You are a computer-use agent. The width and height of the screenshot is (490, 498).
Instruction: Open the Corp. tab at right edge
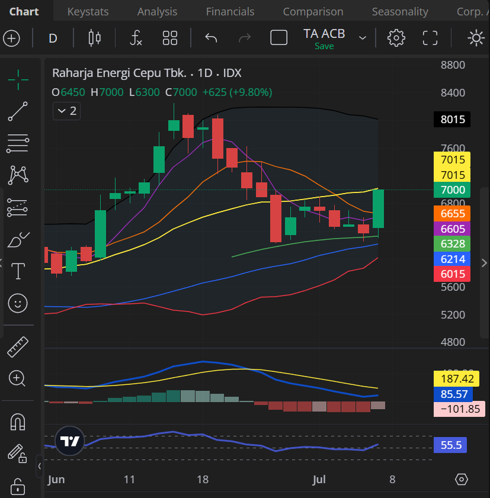tap(473, 12)
